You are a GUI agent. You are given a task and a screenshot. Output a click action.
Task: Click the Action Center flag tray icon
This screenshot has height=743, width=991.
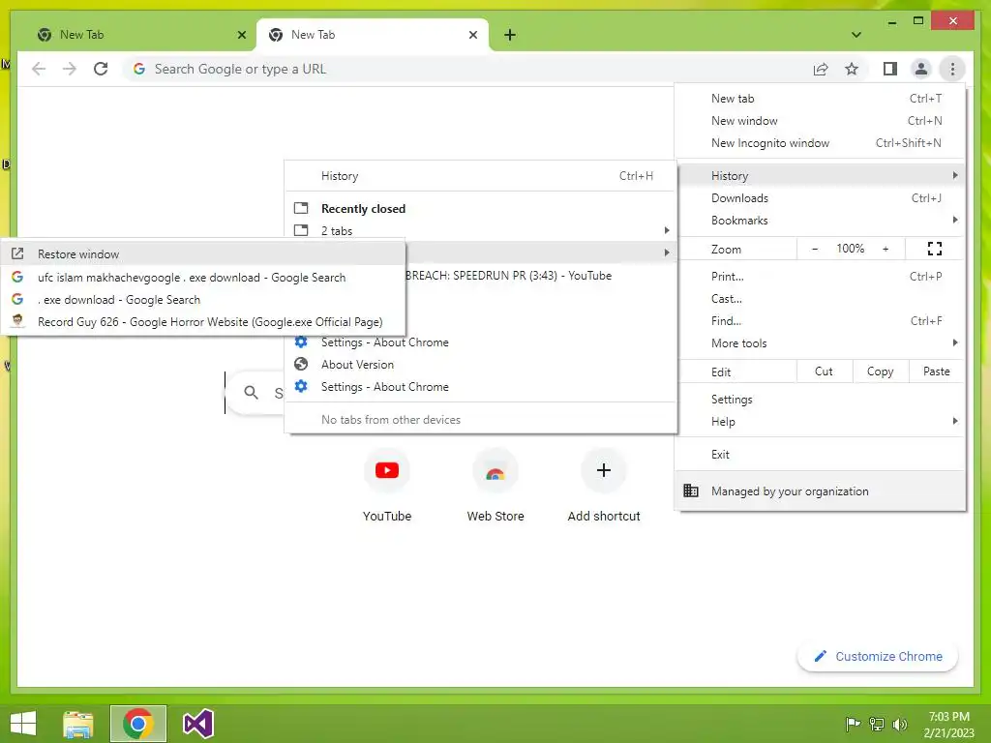(853, 724)
